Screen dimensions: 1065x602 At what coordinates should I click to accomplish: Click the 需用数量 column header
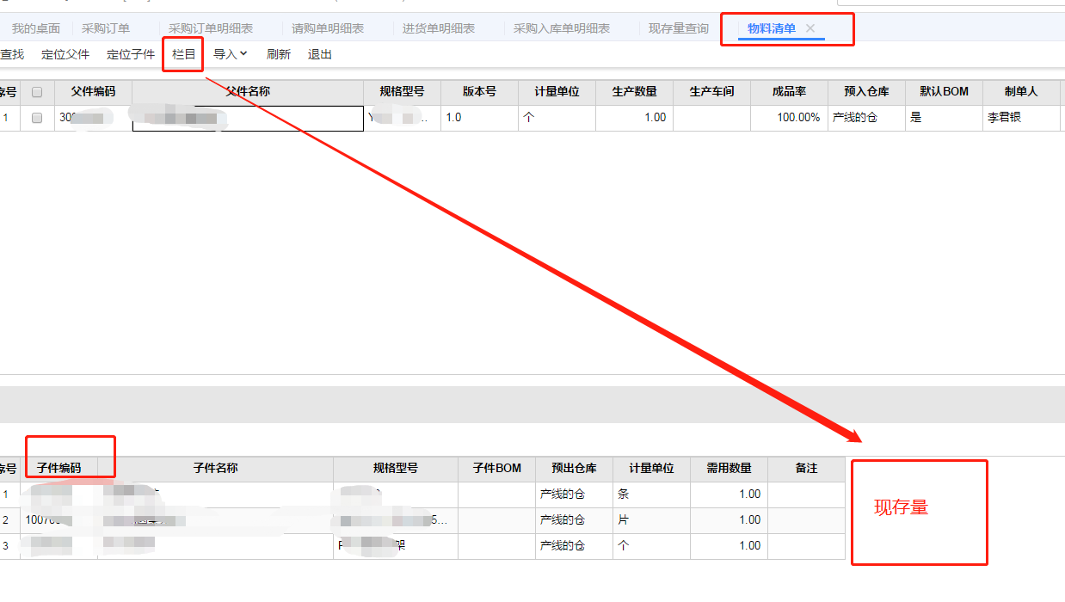click(729, 469)
